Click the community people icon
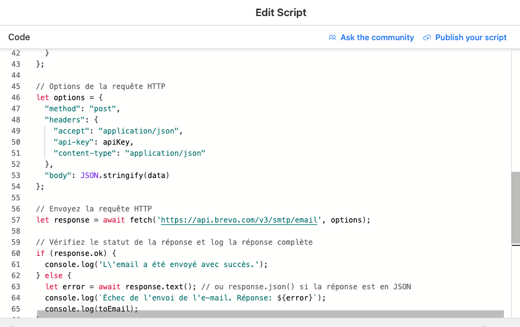The width and height of the screenshot is (520, 327). pyautogui.click(x=332, y=38)
